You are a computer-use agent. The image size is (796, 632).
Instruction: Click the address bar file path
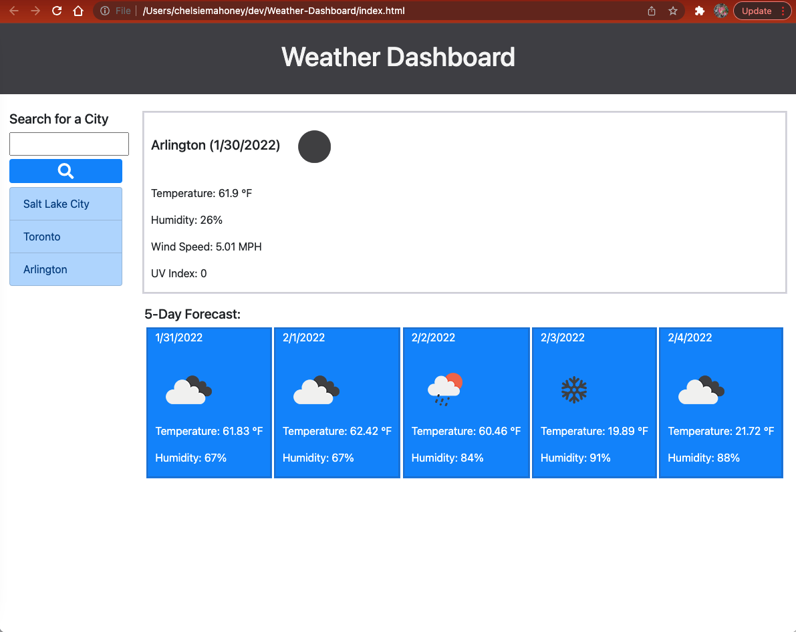tap(273, 11)
